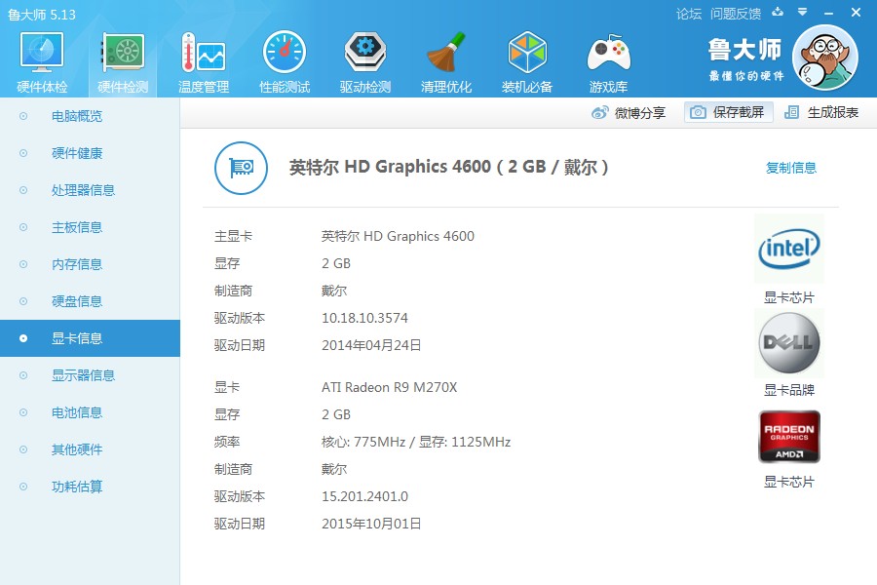This screenshot has width=877, height=585.
Task: Open the dropdown menu arrow in title bar
Action: [802, 12]
